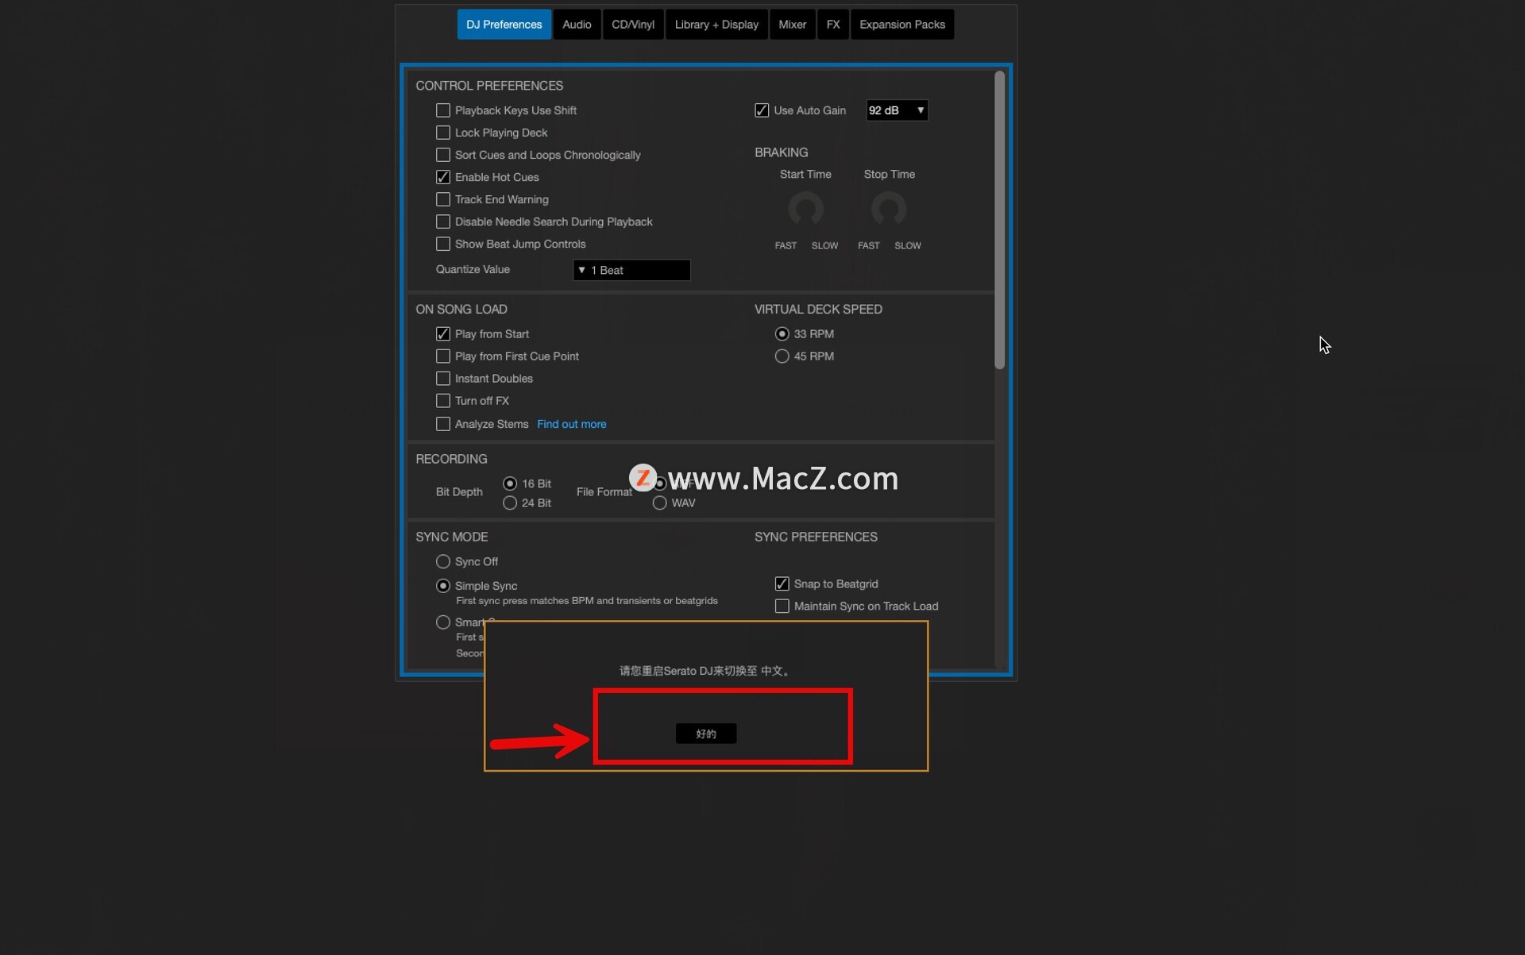Click the braking Start Time knob
Image resolution: width=1525 pixels, height=955 pixels.
click(805, 210)
